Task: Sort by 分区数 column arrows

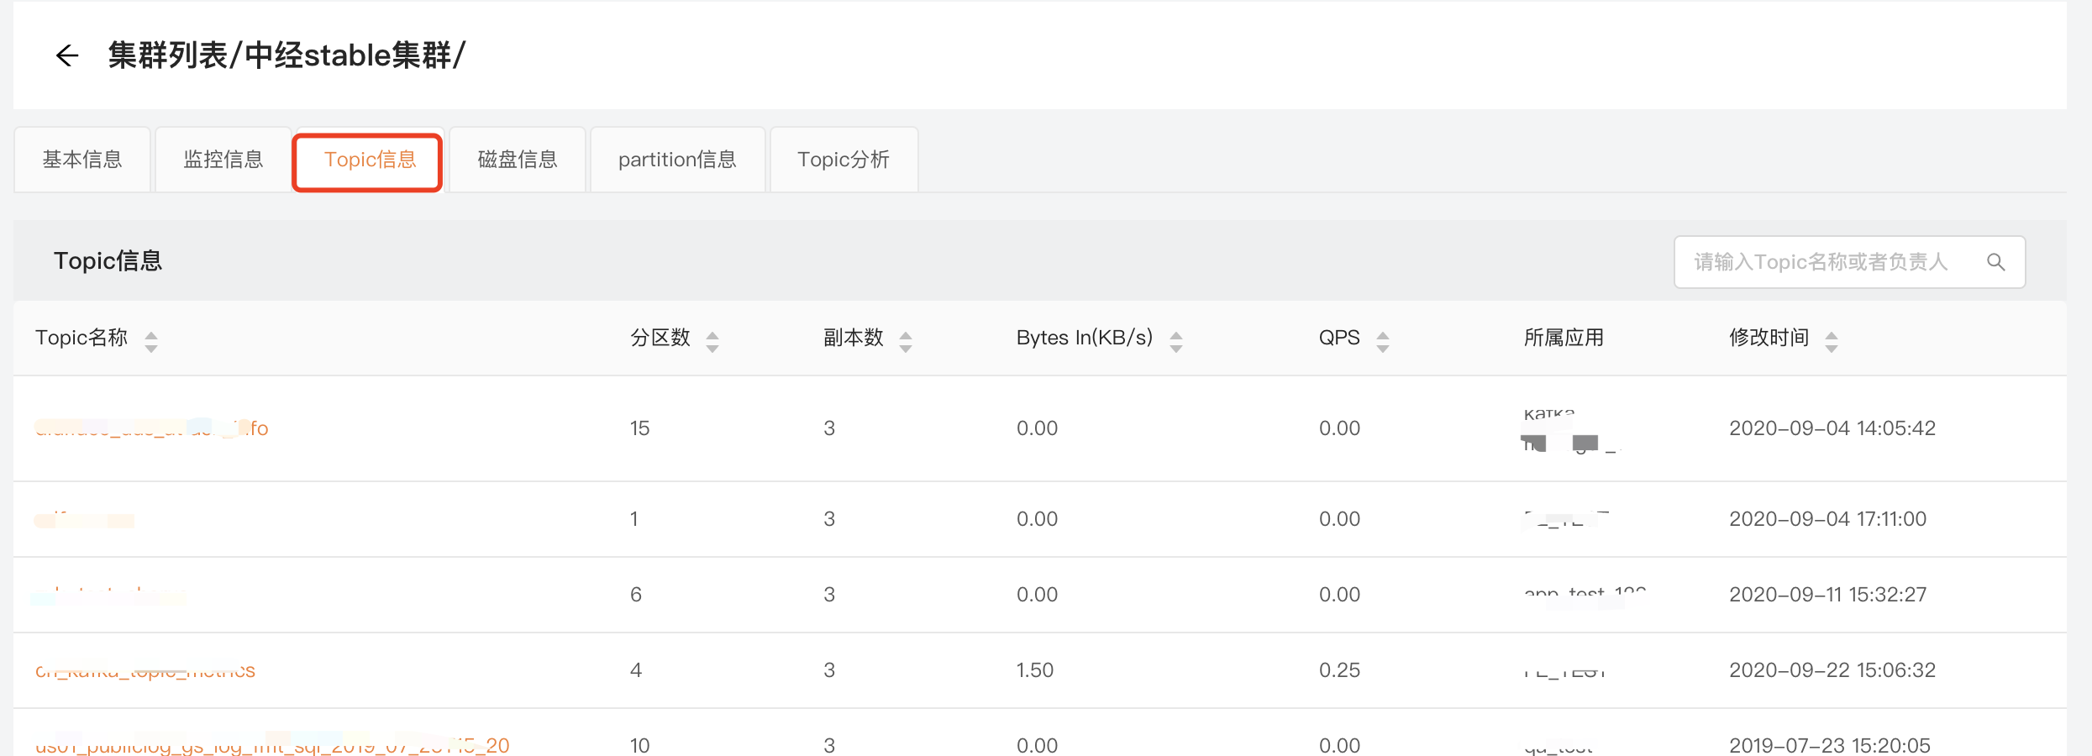Action: click(x=712, y=341)
